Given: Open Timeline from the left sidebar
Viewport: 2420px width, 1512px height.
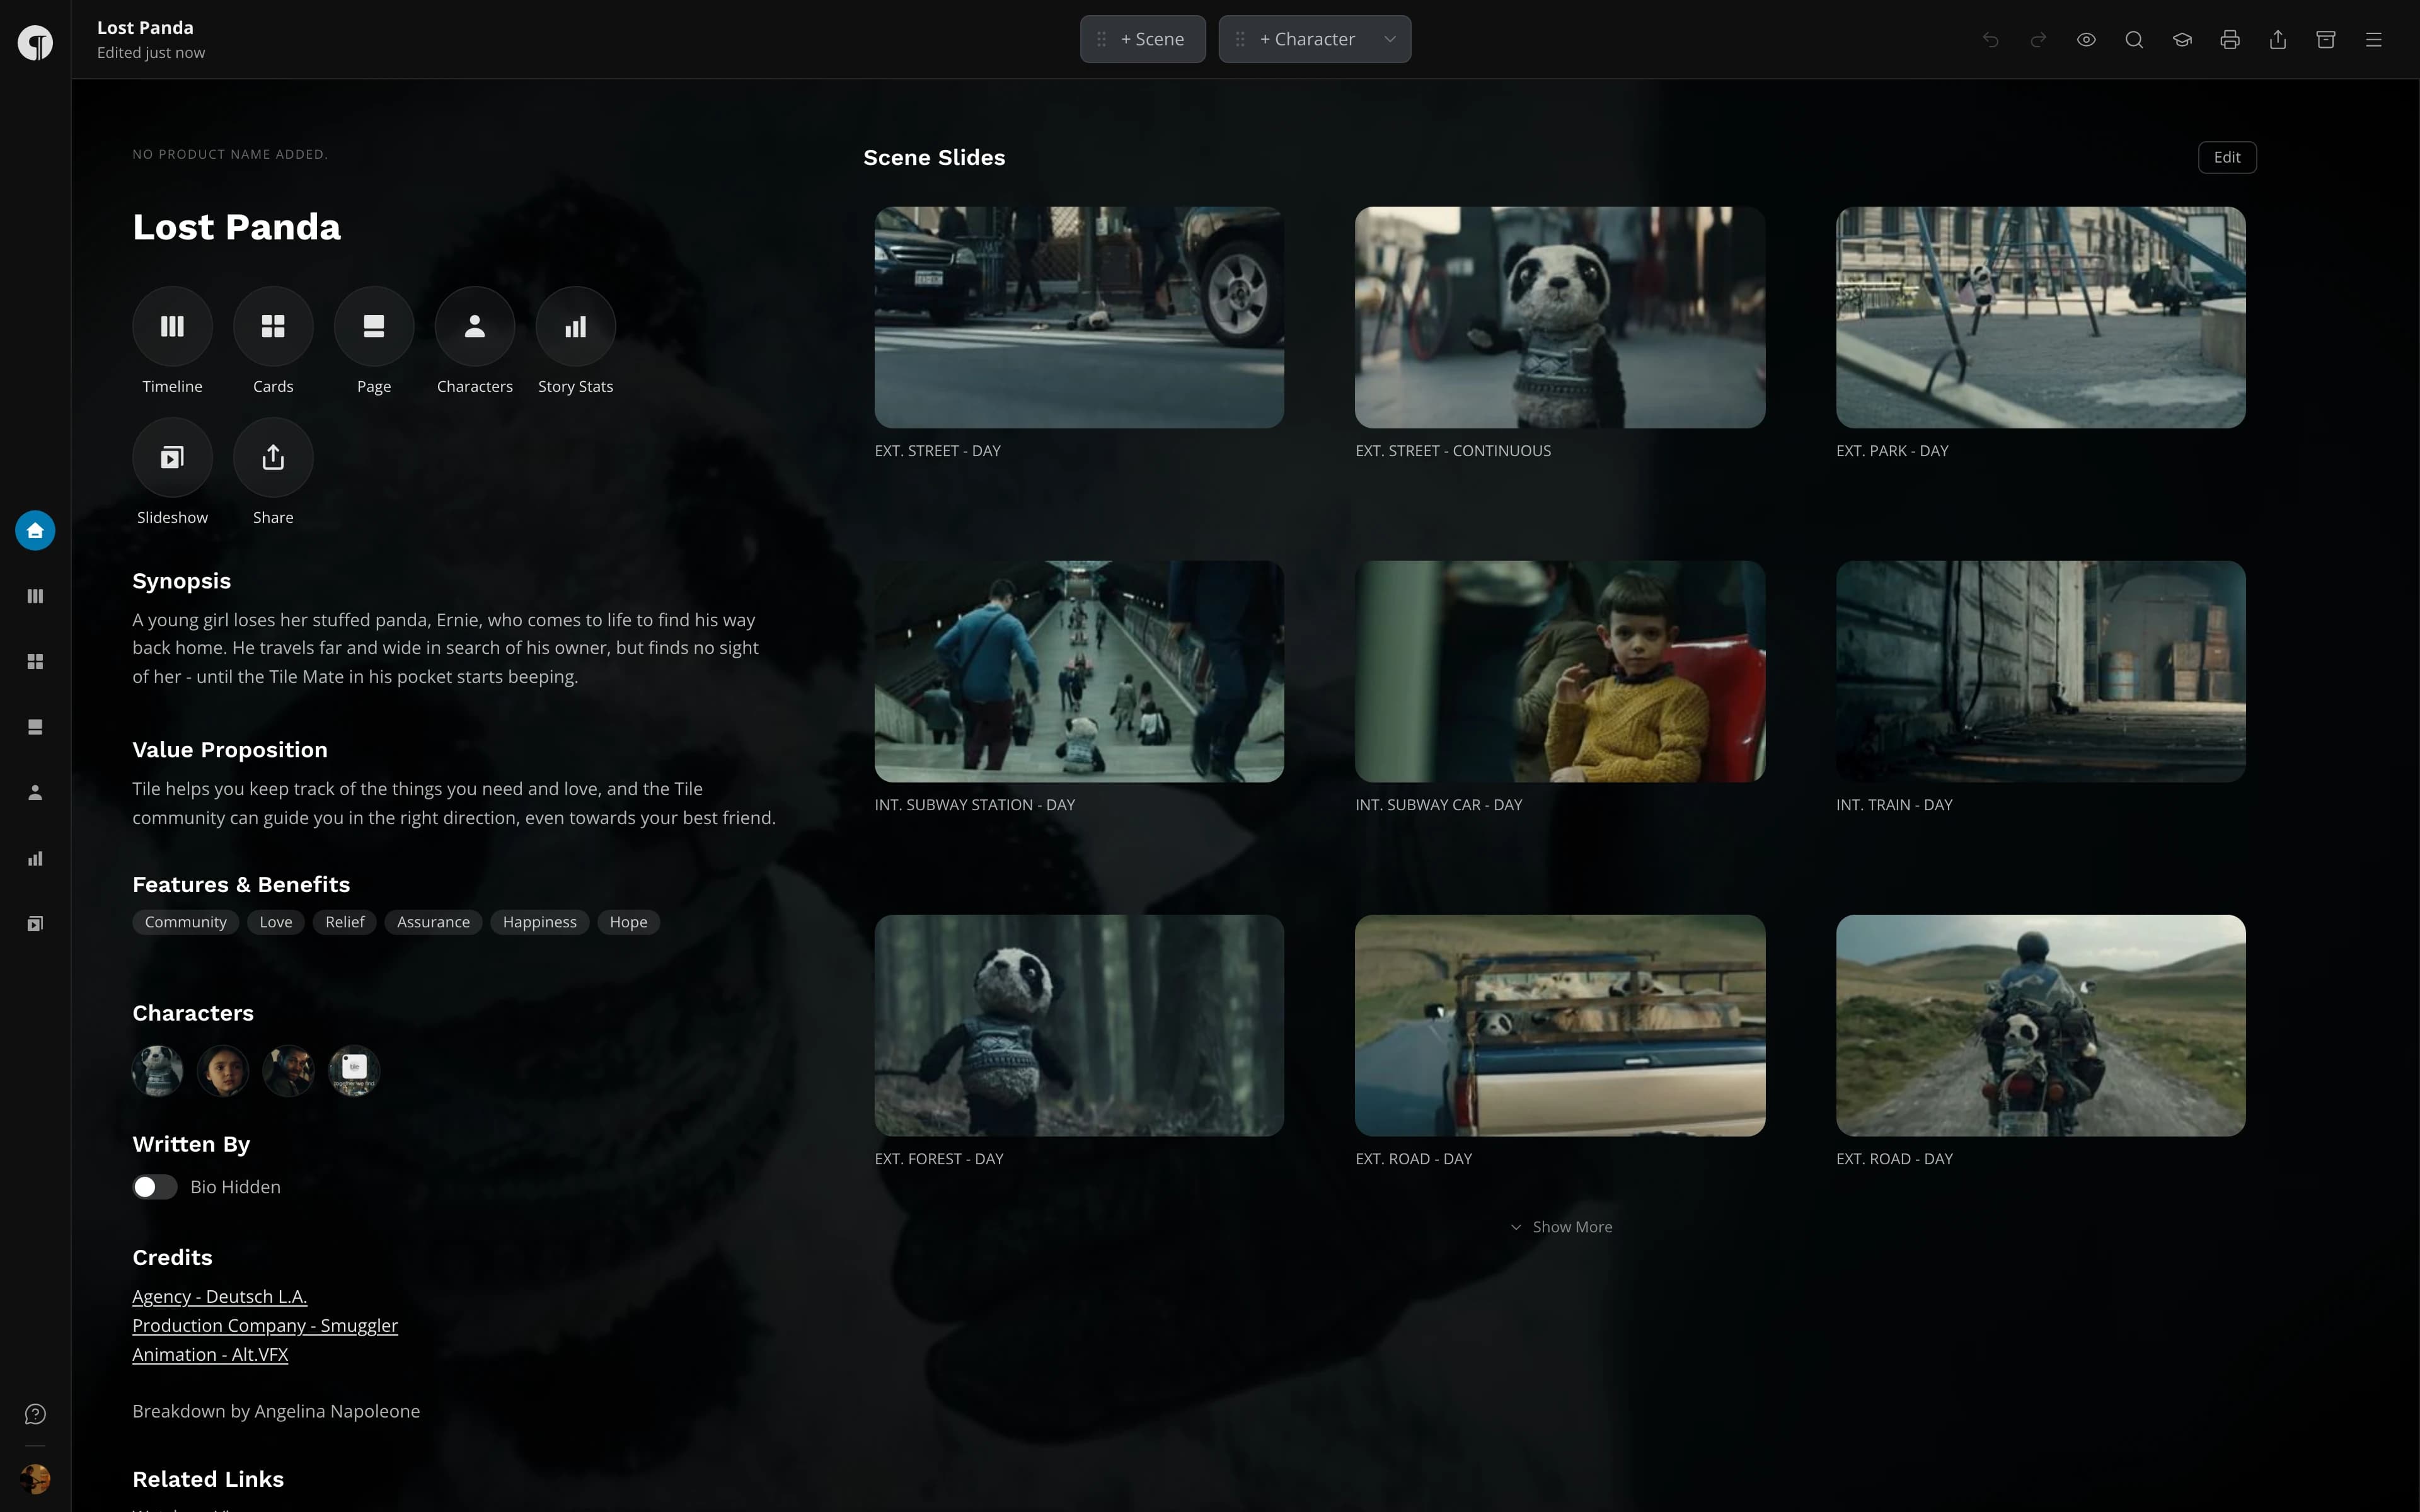Looking at the screenshot, I should tap(35, 596).
